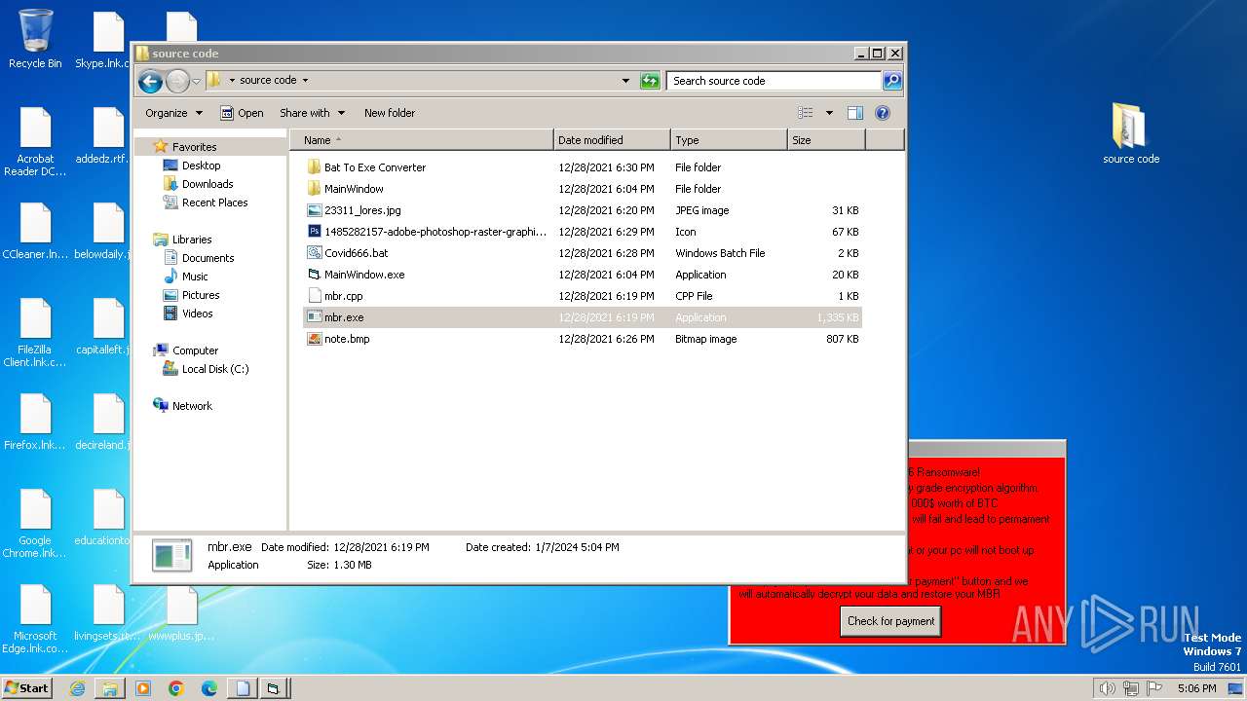1247x701 pixels.
Task: Open the Pictures library
Action: pyautogui.click(x=201, y=295)
